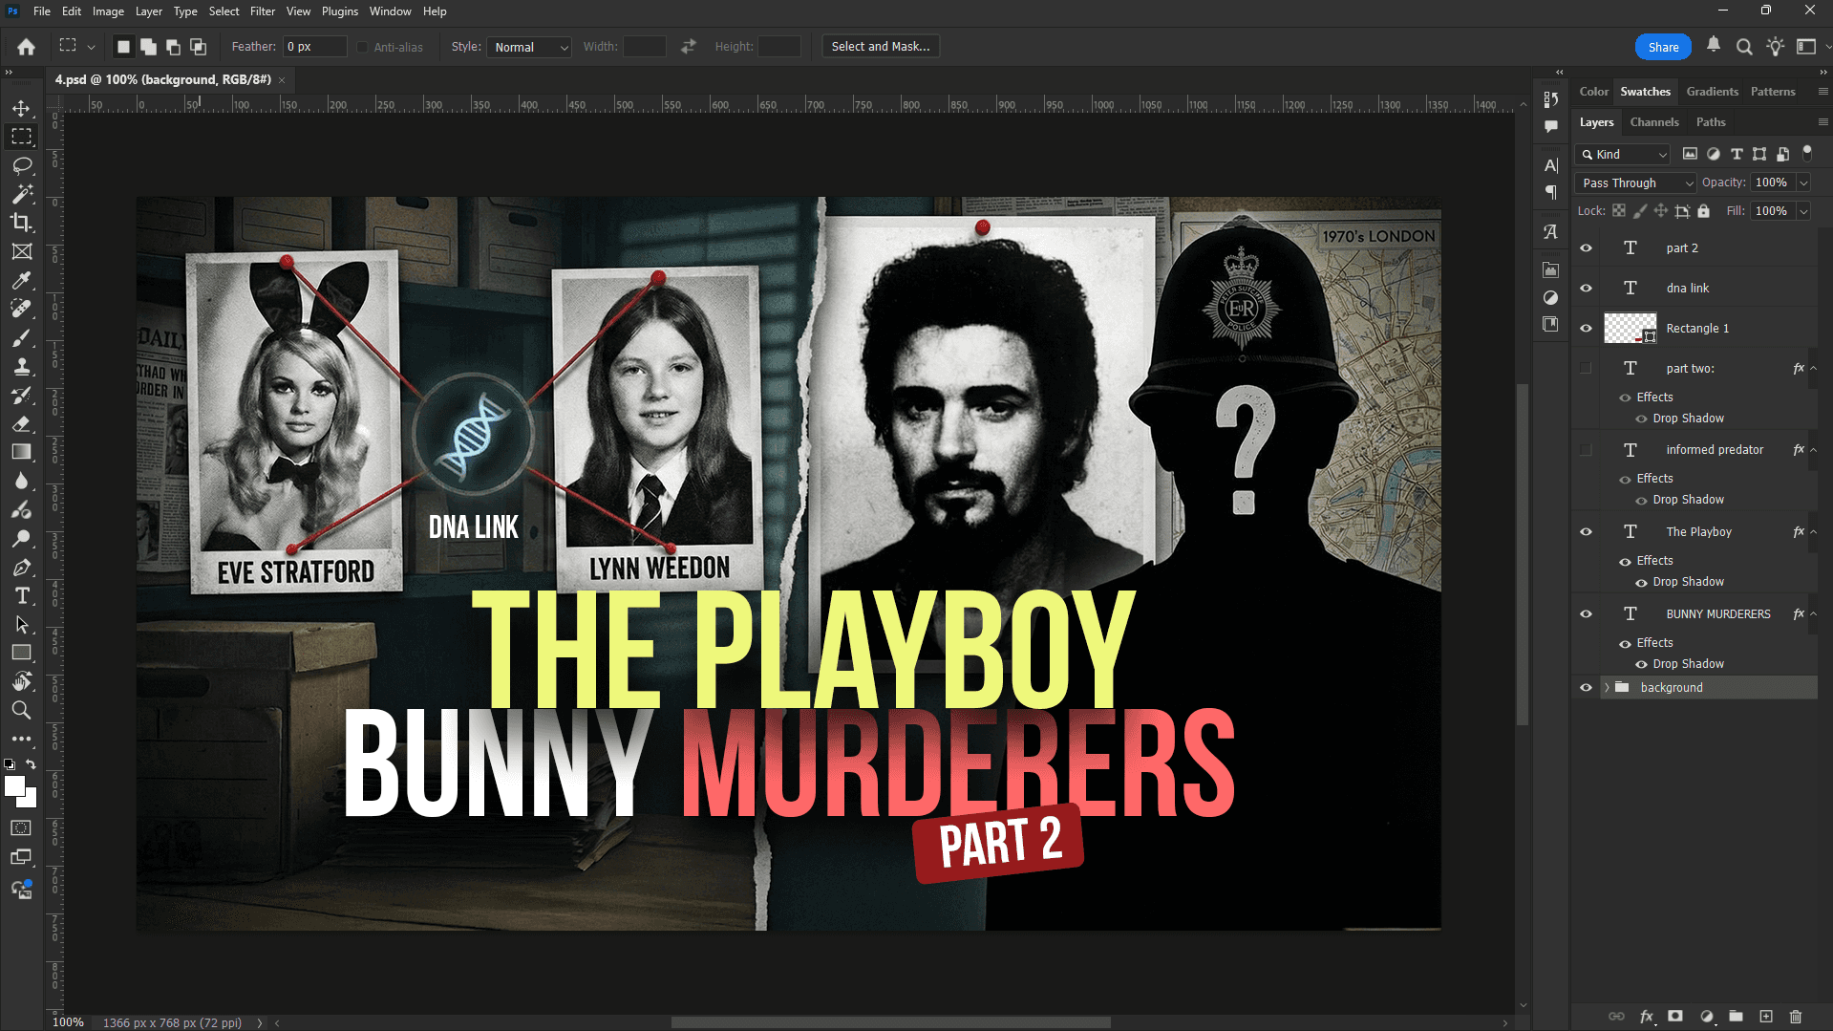
Task: Create a new group folder icon
Action: 1736,1017
